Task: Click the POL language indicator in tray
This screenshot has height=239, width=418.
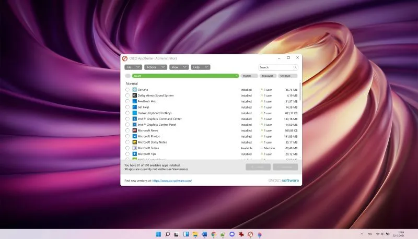Action: click(x=370, y=234)
